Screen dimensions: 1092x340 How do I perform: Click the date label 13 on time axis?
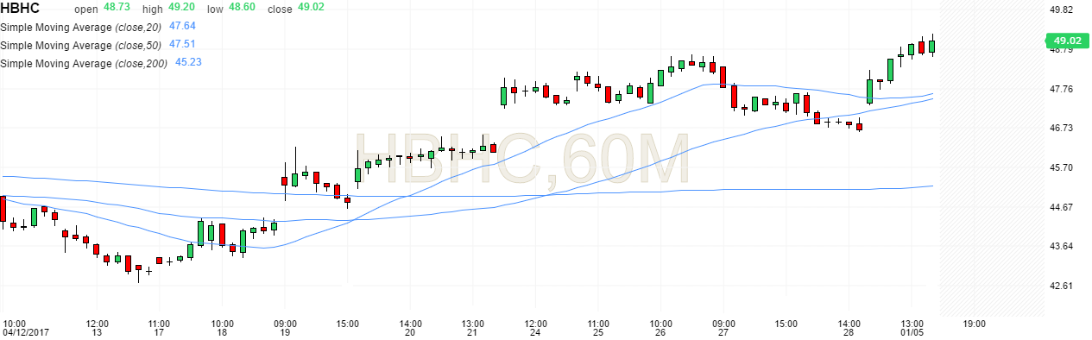[97, 332]
